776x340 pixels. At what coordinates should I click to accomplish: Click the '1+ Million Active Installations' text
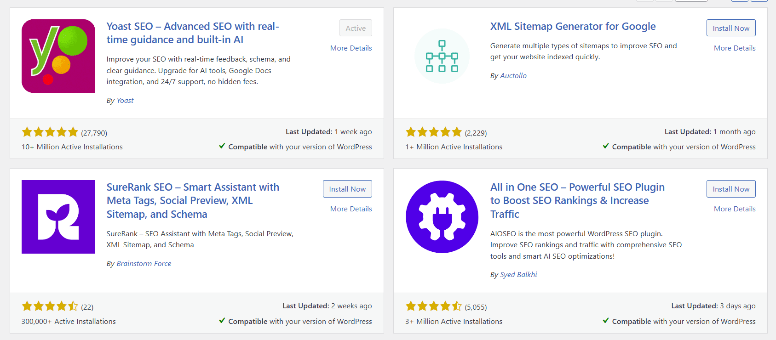click(454, 147)
